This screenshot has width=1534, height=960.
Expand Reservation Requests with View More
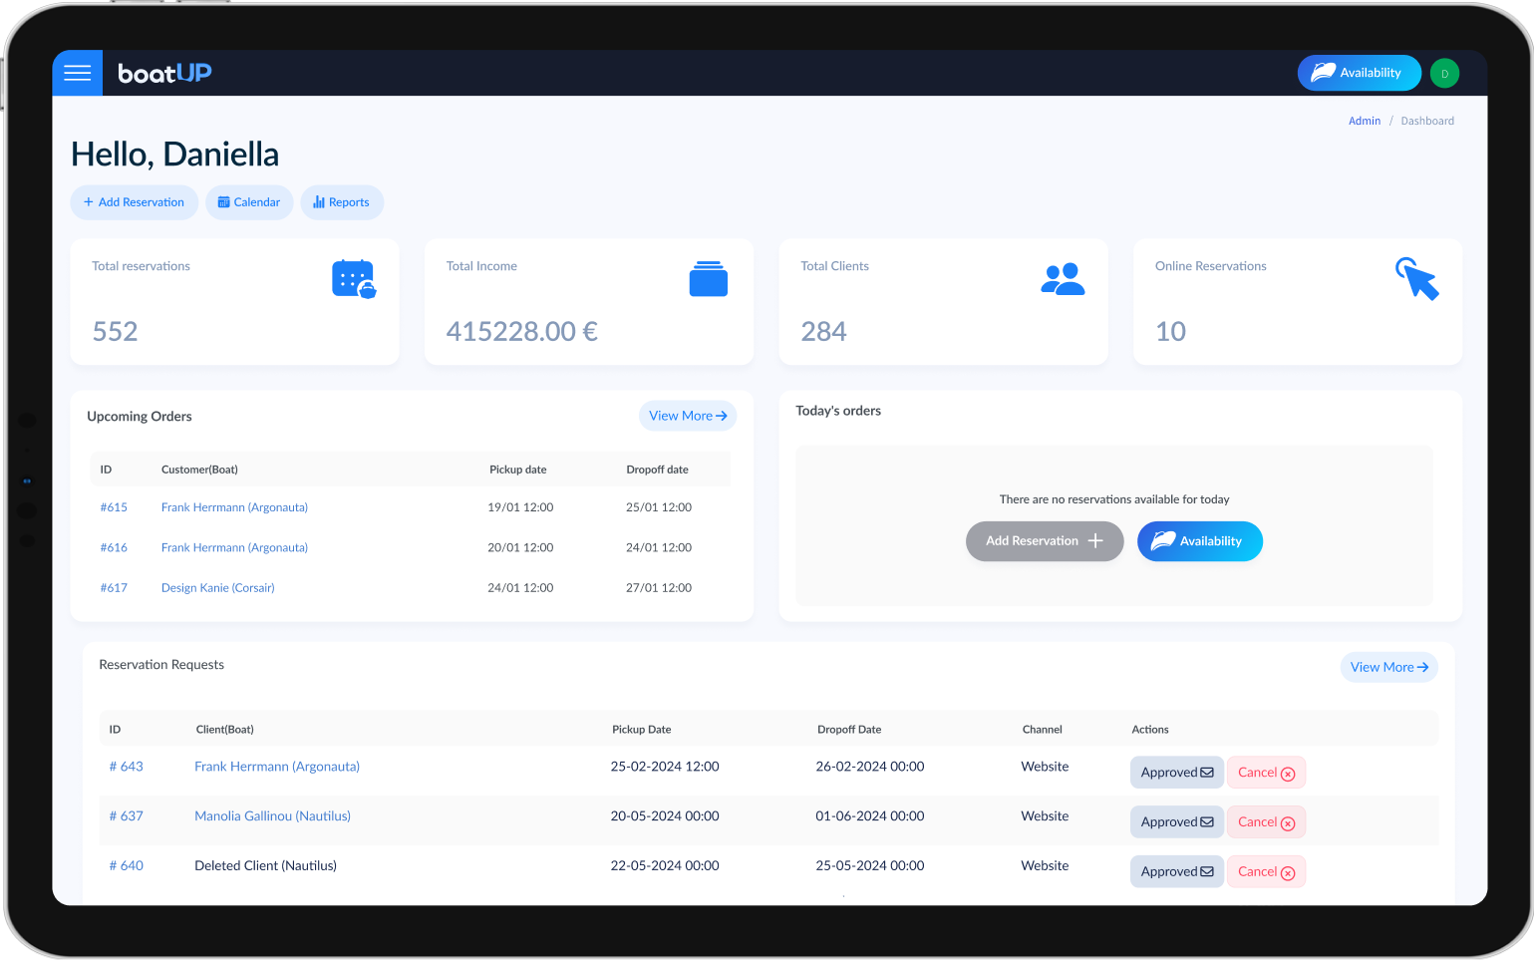[1388, 667]
